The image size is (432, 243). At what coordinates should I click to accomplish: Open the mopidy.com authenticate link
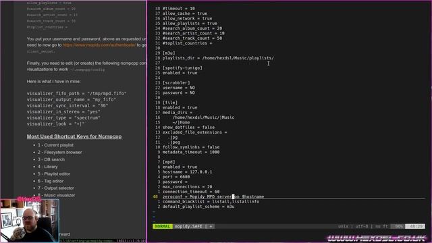(99, 45)
